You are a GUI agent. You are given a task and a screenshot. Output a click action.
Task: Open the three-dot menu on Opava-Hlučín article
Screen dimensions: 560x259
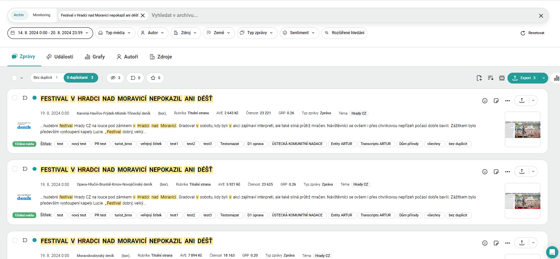coord(507,172)
